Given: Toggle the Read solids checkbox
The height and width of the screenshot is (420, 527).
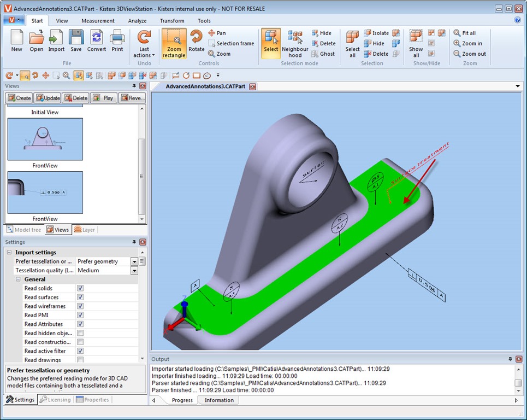Looking at the screenshot, I should pyautogui.click(x=80, y=288).
